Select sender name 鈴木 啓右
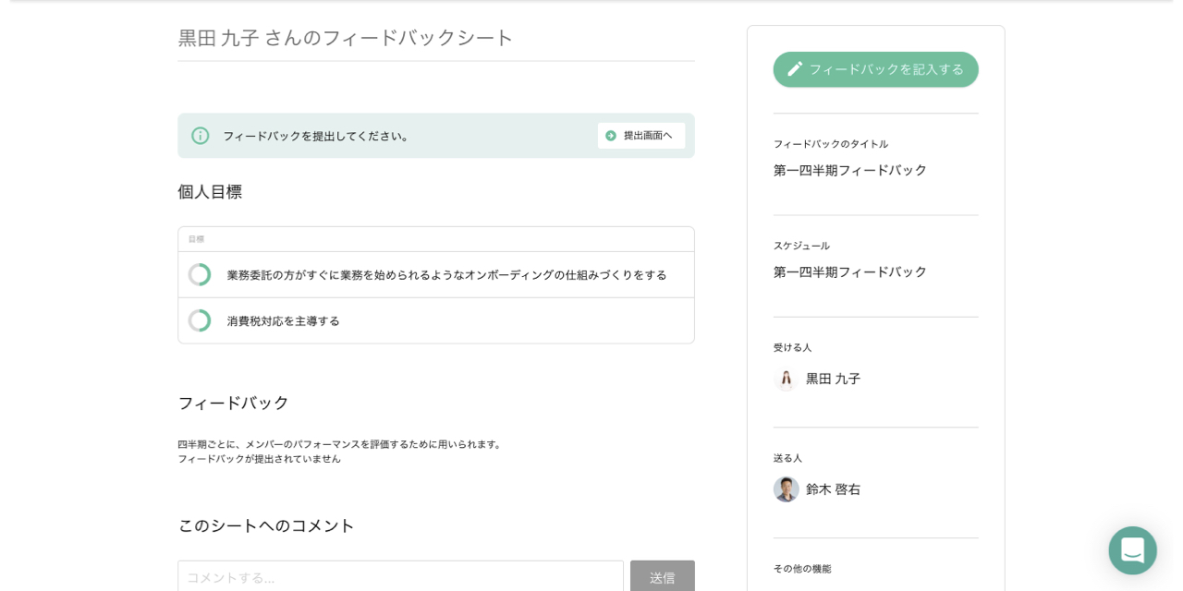Screen dimensions: 1183x591 pyautogui.click(x=833, y=489)
